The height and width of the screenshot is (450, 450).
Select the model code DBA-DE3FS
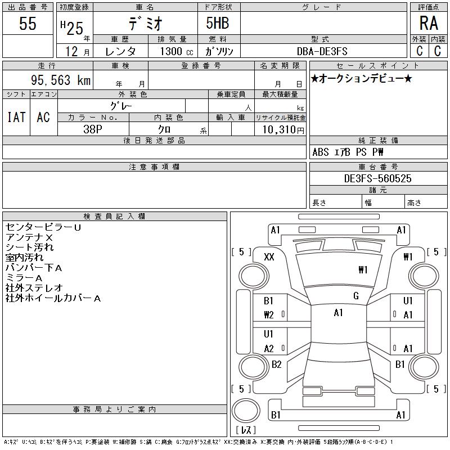[x=323, y=51]
